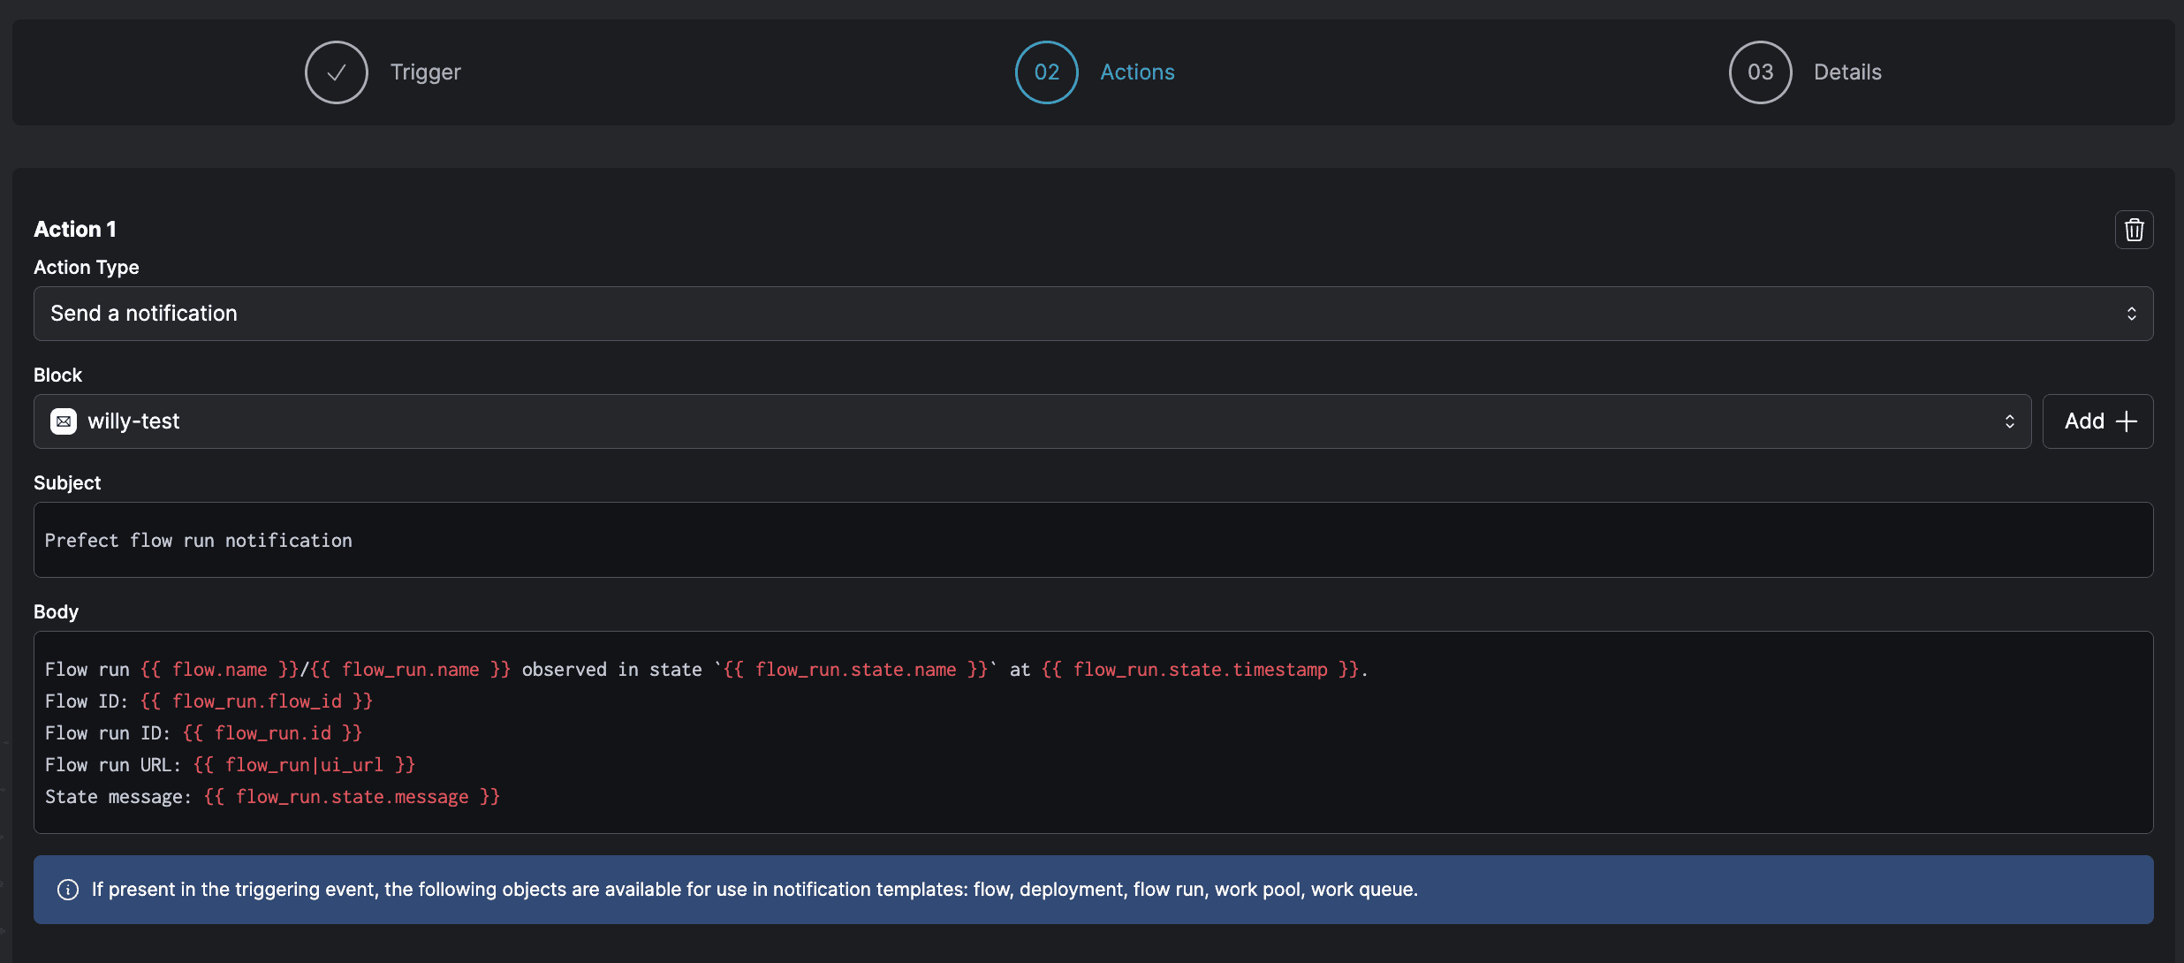
Task: Click the 02 step circle
Action: [1046, 72]
